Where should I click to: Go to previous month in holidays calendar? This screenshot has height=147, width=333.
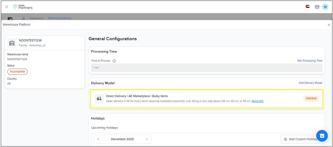(98, 139)
